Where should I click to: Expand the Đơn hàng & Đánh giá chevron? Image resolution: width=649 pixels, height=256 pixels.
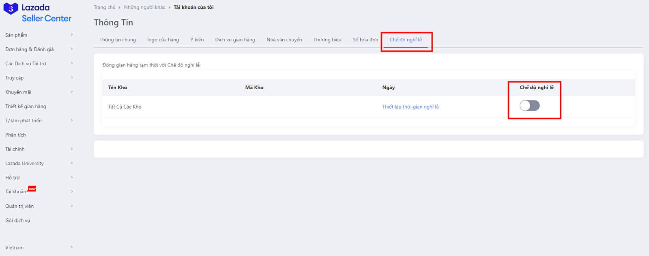tap(72, 49)
